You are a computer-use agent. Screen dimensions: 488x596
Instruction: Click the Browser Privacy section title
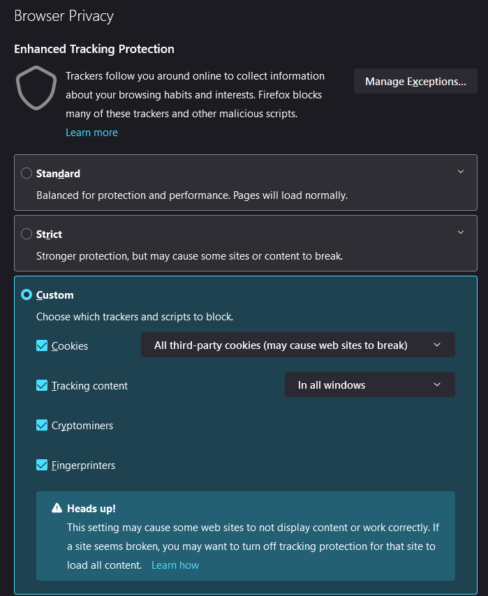click(x=64, y=15)
